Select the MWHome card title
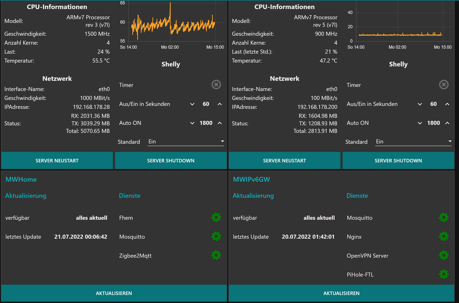This screenshot has height=303, width=459. tap(21, 179)
